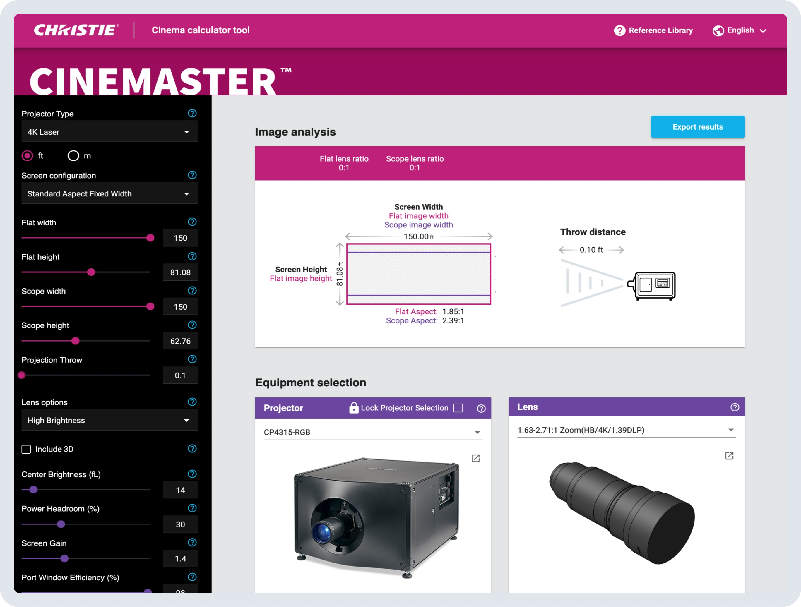
Task: Click the screen dimensions diagram rectangle
Action: click(x=419, y=274)
